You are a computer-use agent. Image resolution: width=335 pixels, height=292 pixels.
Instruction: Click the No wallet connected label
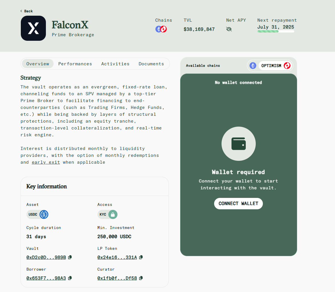(238, 82)
